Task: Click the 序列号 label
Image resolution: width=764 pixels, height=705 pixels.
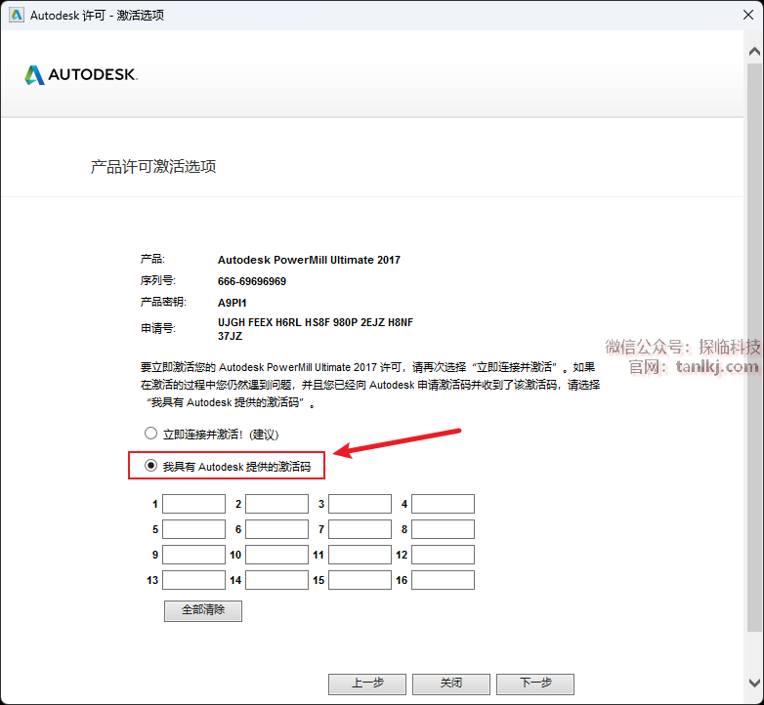Action: [158, 280]
